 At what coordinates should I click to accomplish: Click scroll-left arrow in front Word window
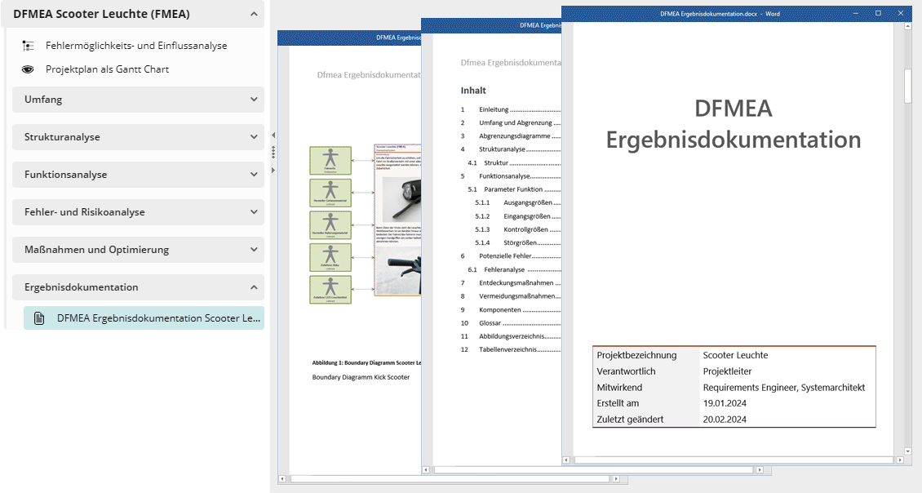click(x=567, y=460)
